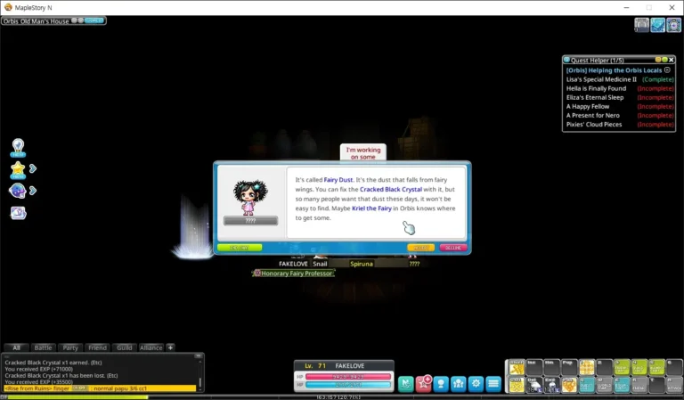
Task: Click the pink DECLINE button
Action: coord(453,248)
